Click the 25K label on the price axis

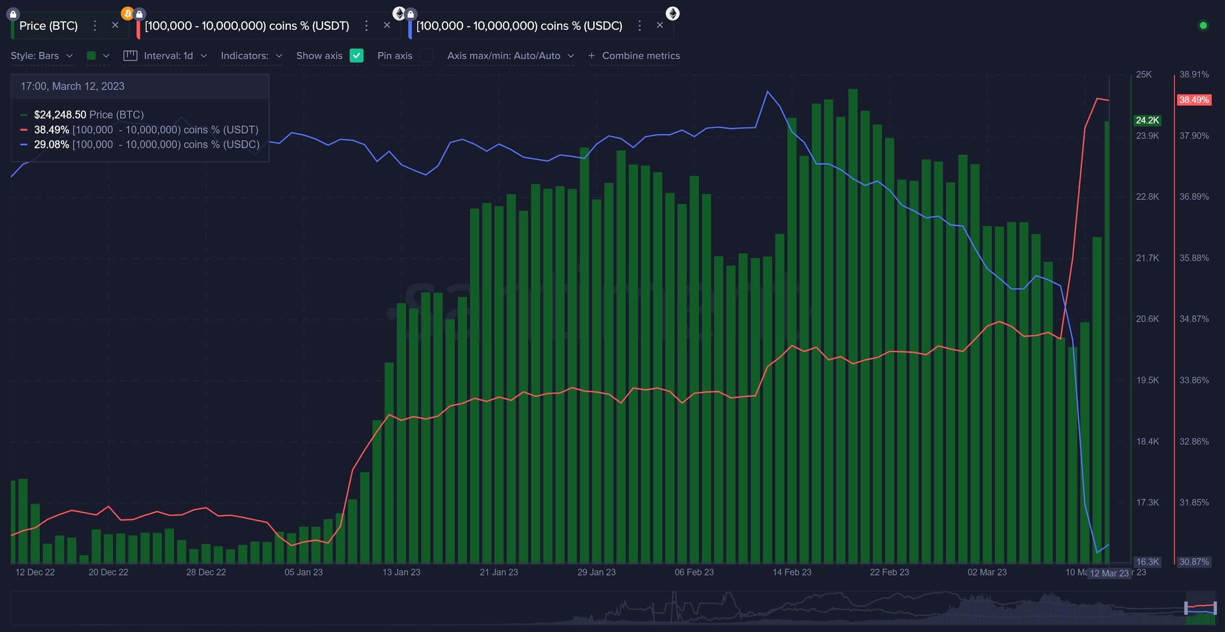point(1144,74)
